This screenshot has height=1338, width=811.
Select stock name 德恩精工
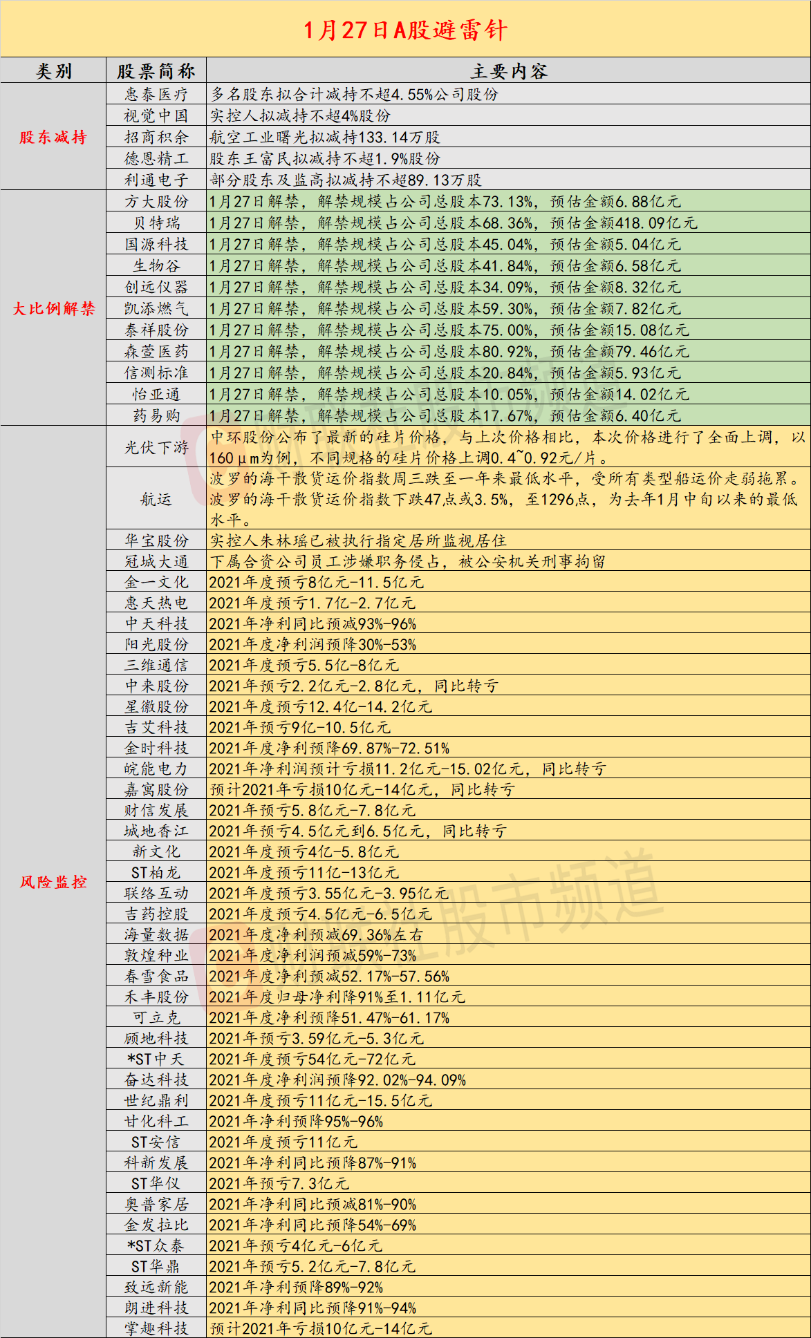(x=156, y=159)
